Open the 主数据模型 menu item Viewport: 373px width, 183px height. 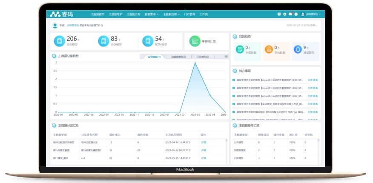[x=97, y=14]
